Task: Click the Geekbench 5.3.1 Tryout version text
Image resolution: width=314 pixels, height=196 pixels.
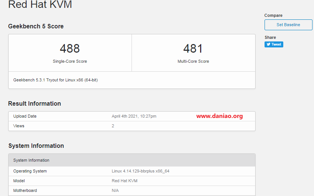Action: 55,80
